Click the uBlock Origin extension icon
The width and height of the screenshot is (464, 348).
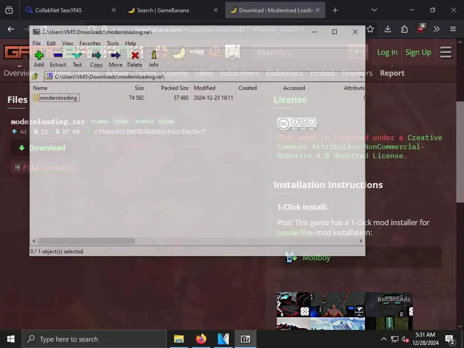click(421, 29)
